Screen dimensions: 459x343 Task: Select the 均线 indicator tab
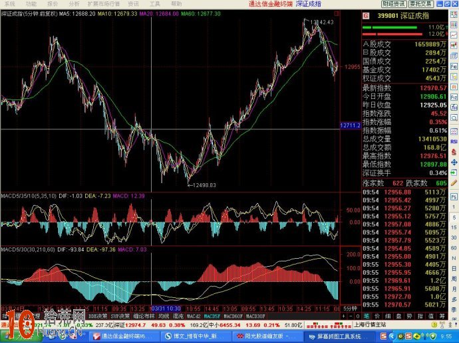coord(164,316)
